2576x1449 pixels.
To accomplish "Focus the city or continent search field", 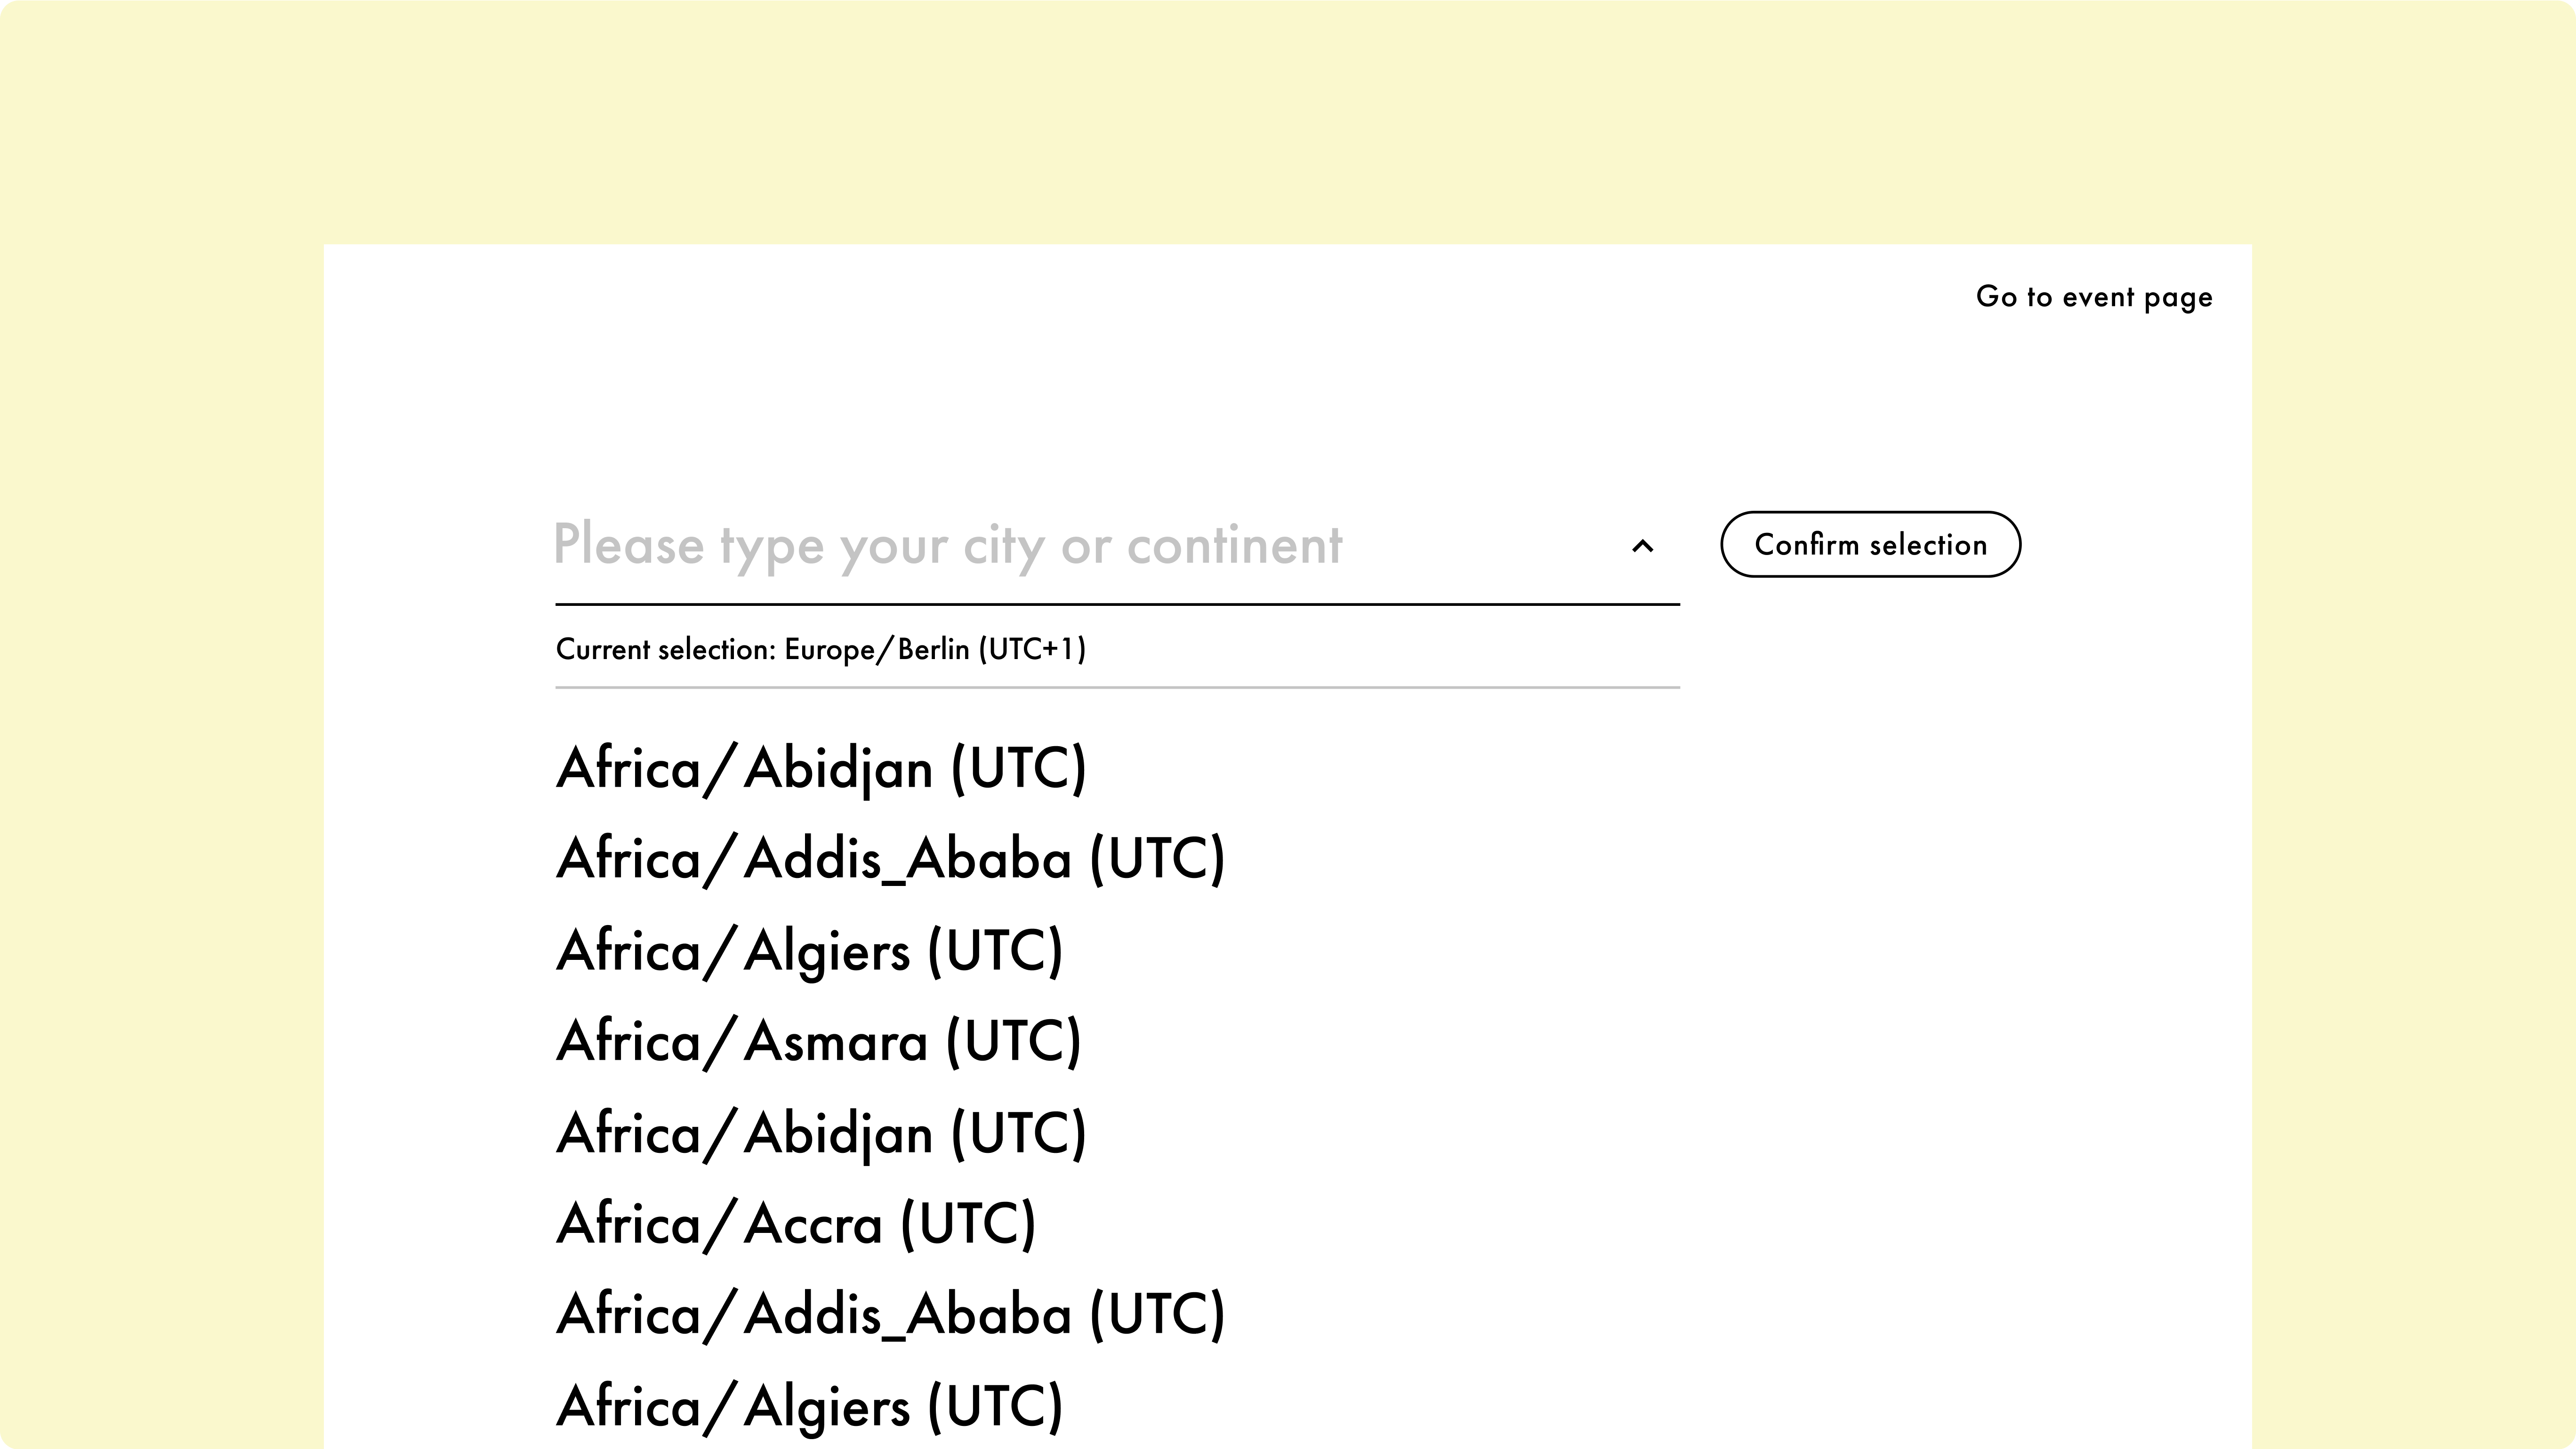I will coord(1117,546).
